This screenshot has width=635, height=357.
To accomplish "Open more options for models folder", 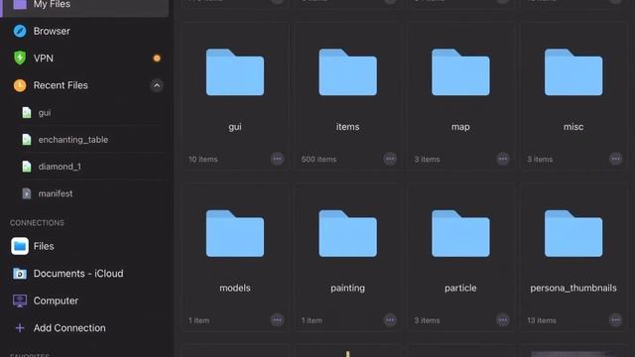I will coord(278,320).
